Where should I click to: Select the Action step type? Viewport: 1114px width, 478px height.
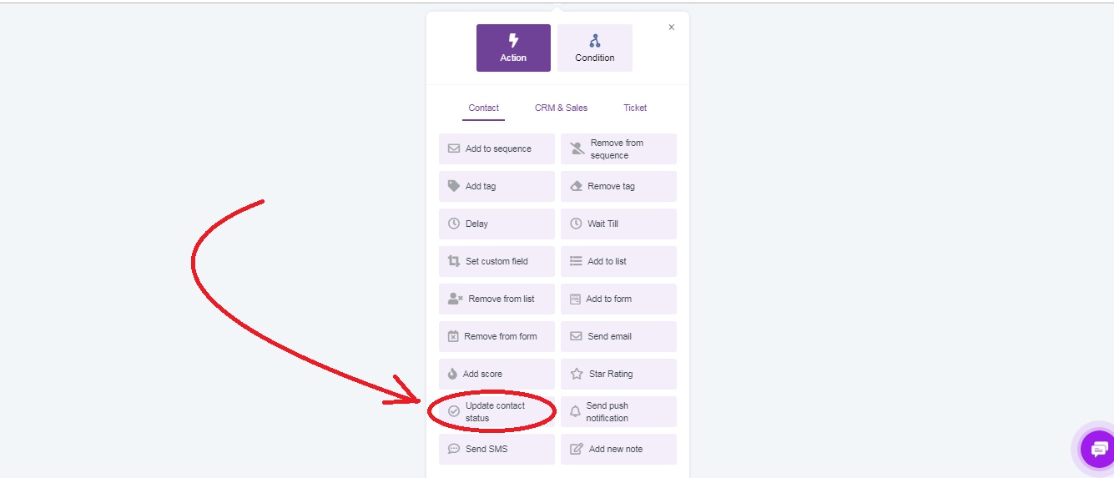click(x=513, y=48)
